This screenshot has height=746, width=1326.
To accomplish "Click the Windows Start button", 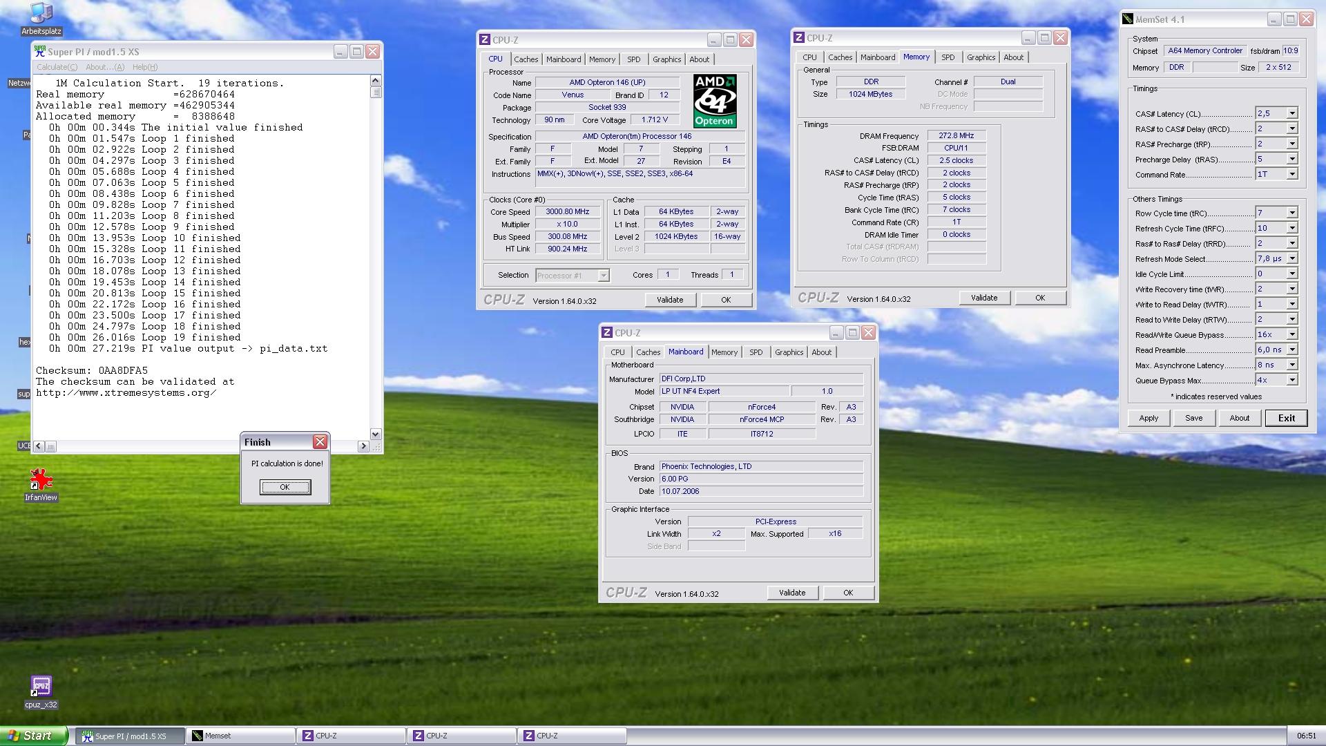I will coord(34,736).
